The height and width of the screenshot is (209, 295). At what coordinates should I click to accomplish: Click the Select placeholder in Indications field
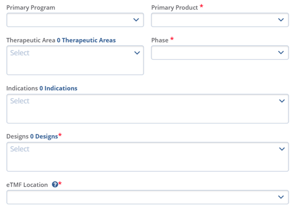(x=20, y=101)
